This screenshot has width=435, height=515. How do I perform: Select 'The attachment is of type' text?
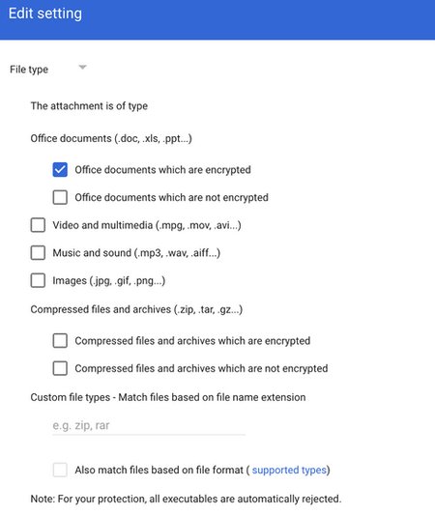pos(89,106)
